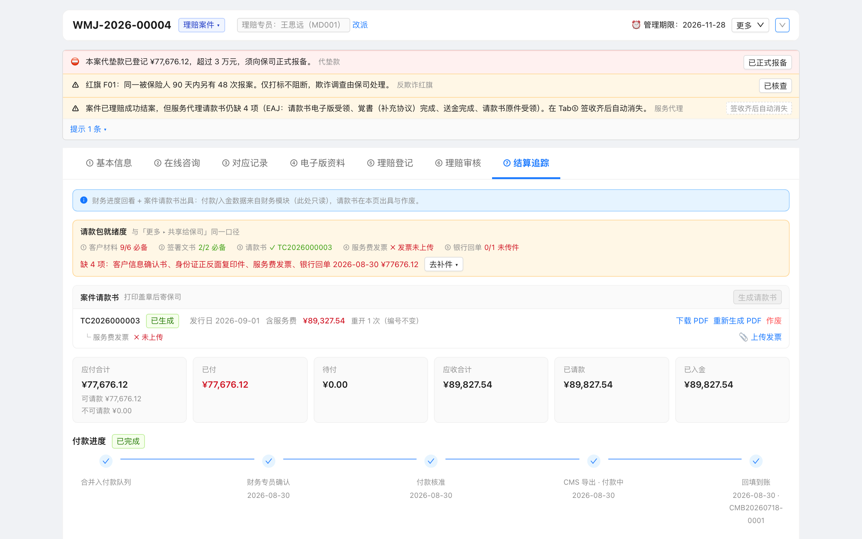Open the 更多 dropdown menu
The width and height of the screenshot is (862, 539).
pyautogui.click(x=750, y=25)
